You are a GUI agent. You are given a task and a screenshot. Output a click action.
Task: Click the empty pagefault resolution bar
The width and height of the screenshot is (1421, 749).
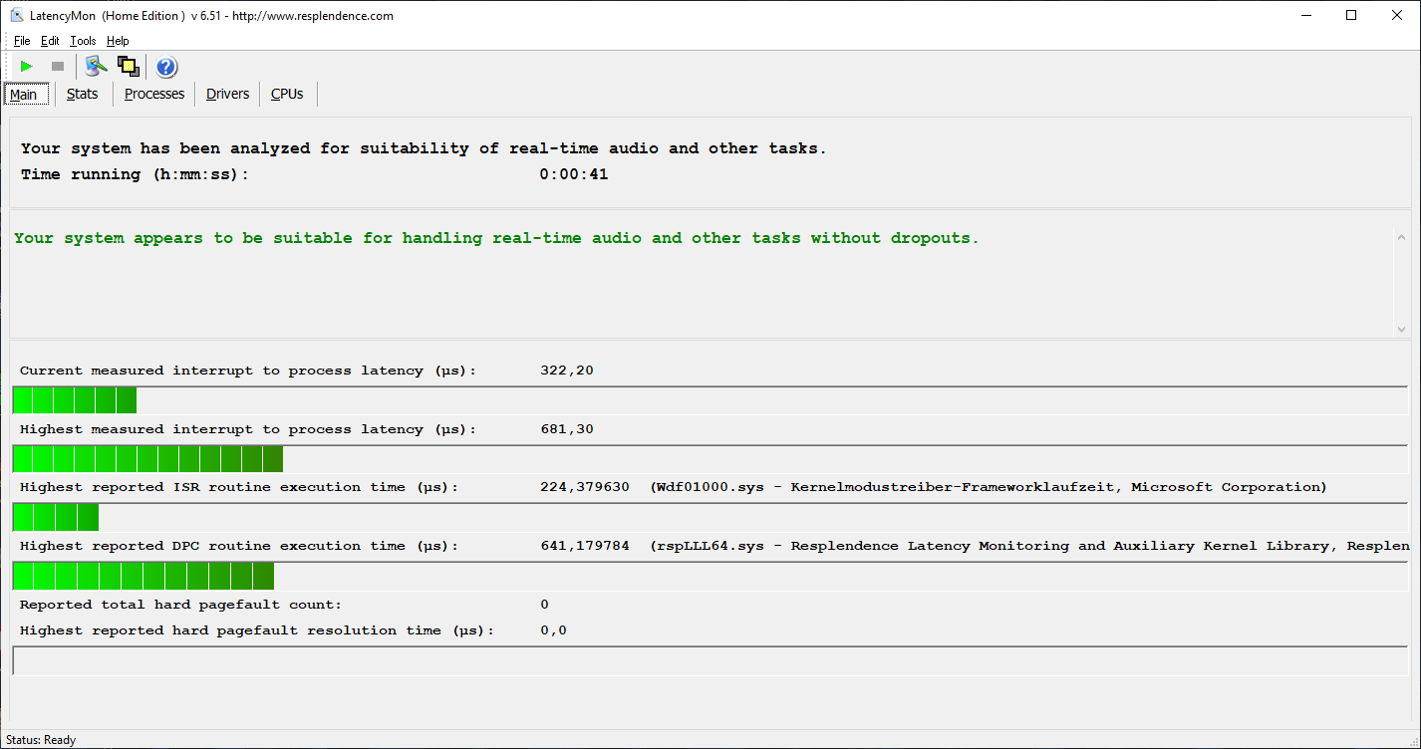[x=710, y=660]
